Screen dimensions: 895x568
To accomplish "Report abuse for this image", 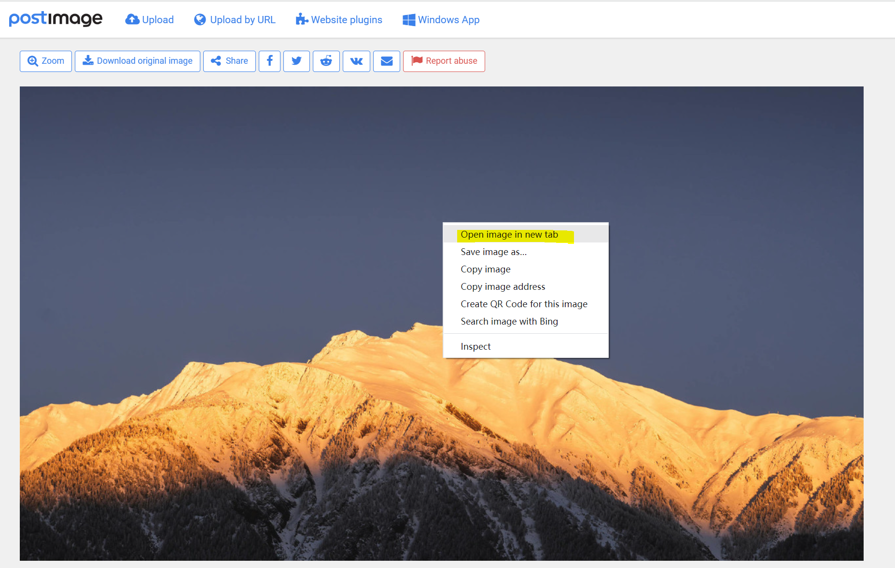I will pyautogui.click(x=444, y=61).
